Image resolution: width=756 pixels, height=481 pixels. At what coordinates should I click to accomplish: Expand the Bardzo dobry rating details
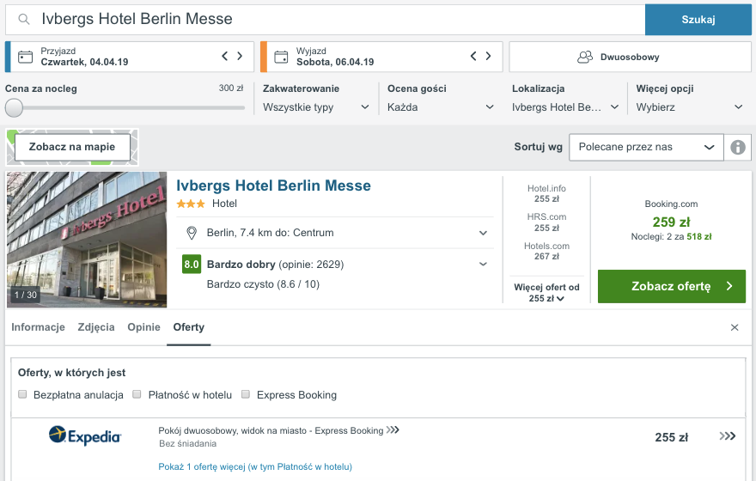(x=483, y=264)
